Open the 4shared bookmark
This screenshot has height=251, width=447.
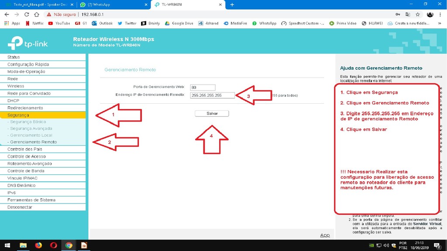tap(208, 24)
